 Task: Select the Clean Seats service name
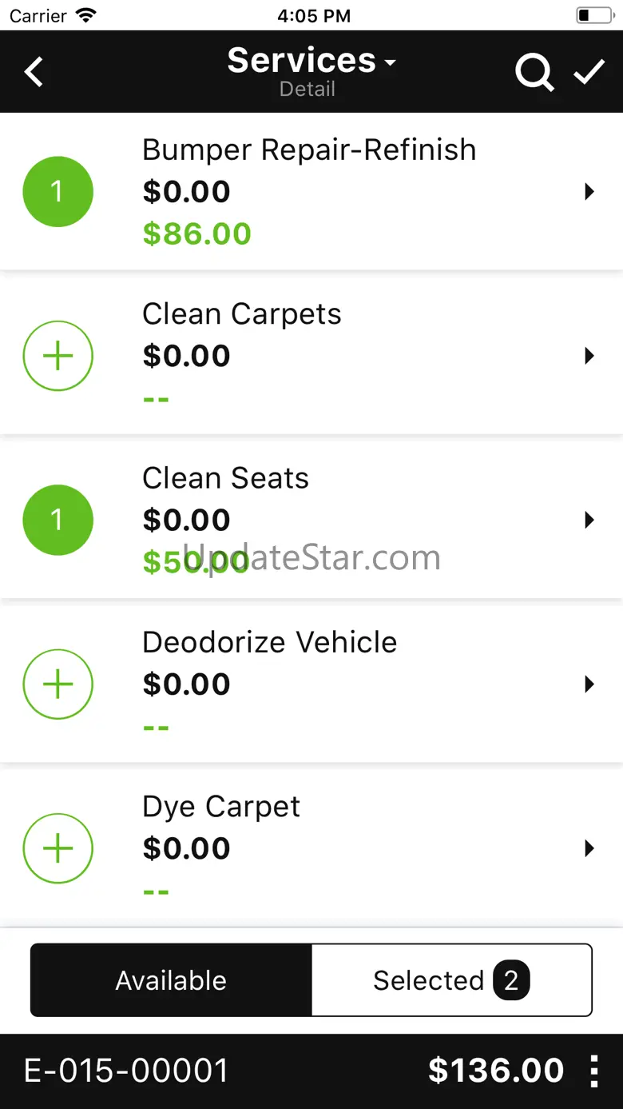point(225,478)
